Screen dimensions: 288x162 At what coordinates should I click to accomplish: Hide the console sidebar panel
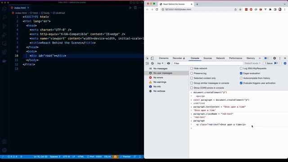point(147,63)
